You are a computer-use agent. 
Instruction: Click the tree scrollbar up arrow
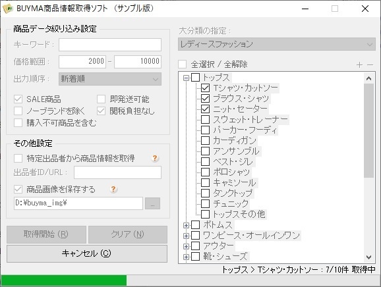(369, 78)
